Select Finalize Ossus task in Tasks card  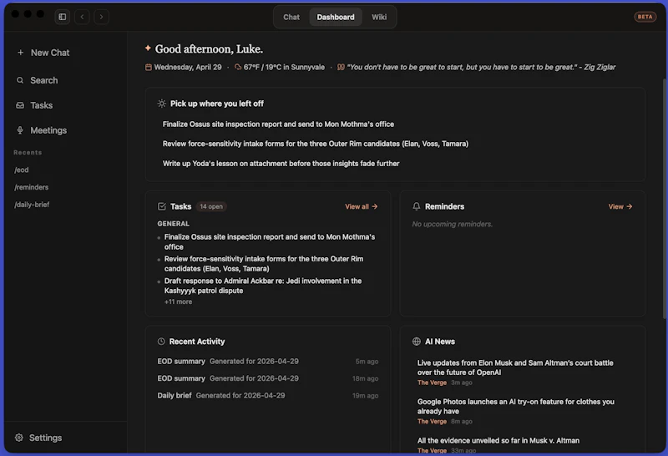tap(270, 241)
